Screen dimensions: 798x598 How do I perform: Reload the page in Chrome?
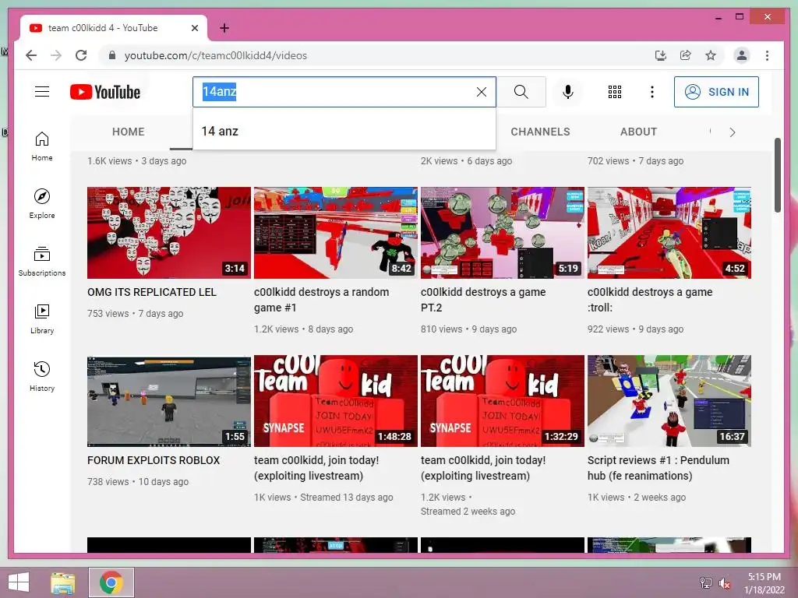(x=81, y=55)
